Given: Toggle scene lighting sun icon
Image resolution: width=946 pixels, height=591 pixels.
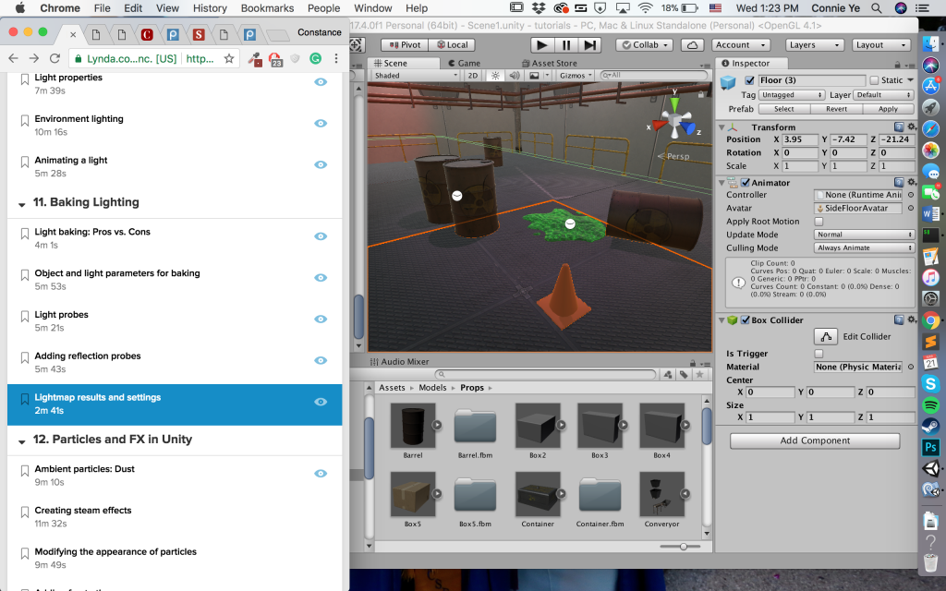Looking at the screenshot, I should click(x=495, y=76).
